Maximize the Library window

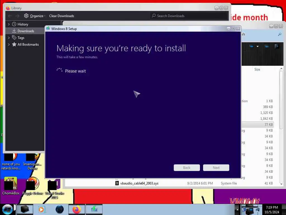coord(221,8)
